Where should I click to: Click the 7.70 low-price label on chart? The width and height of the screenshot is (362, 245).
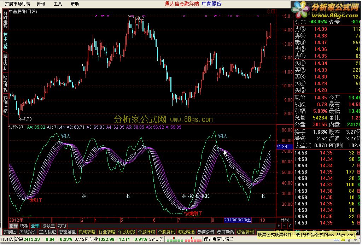click(27, 119)
